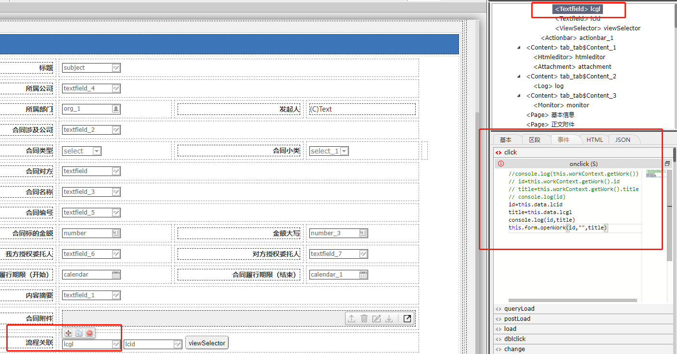
Task: Click the edit icon in the textfield_7 field
Action: (x=363, y=254)
